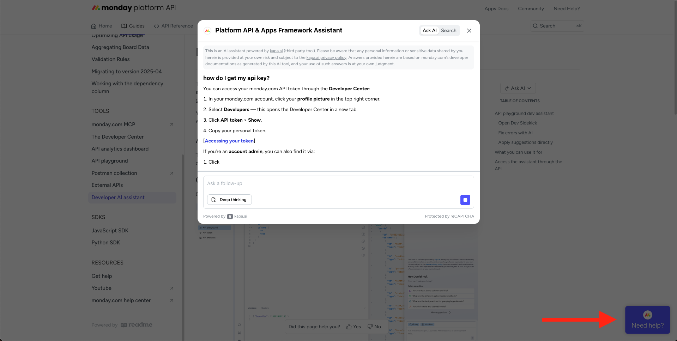Open monday.com MCP link

click(x=113, y=124)
